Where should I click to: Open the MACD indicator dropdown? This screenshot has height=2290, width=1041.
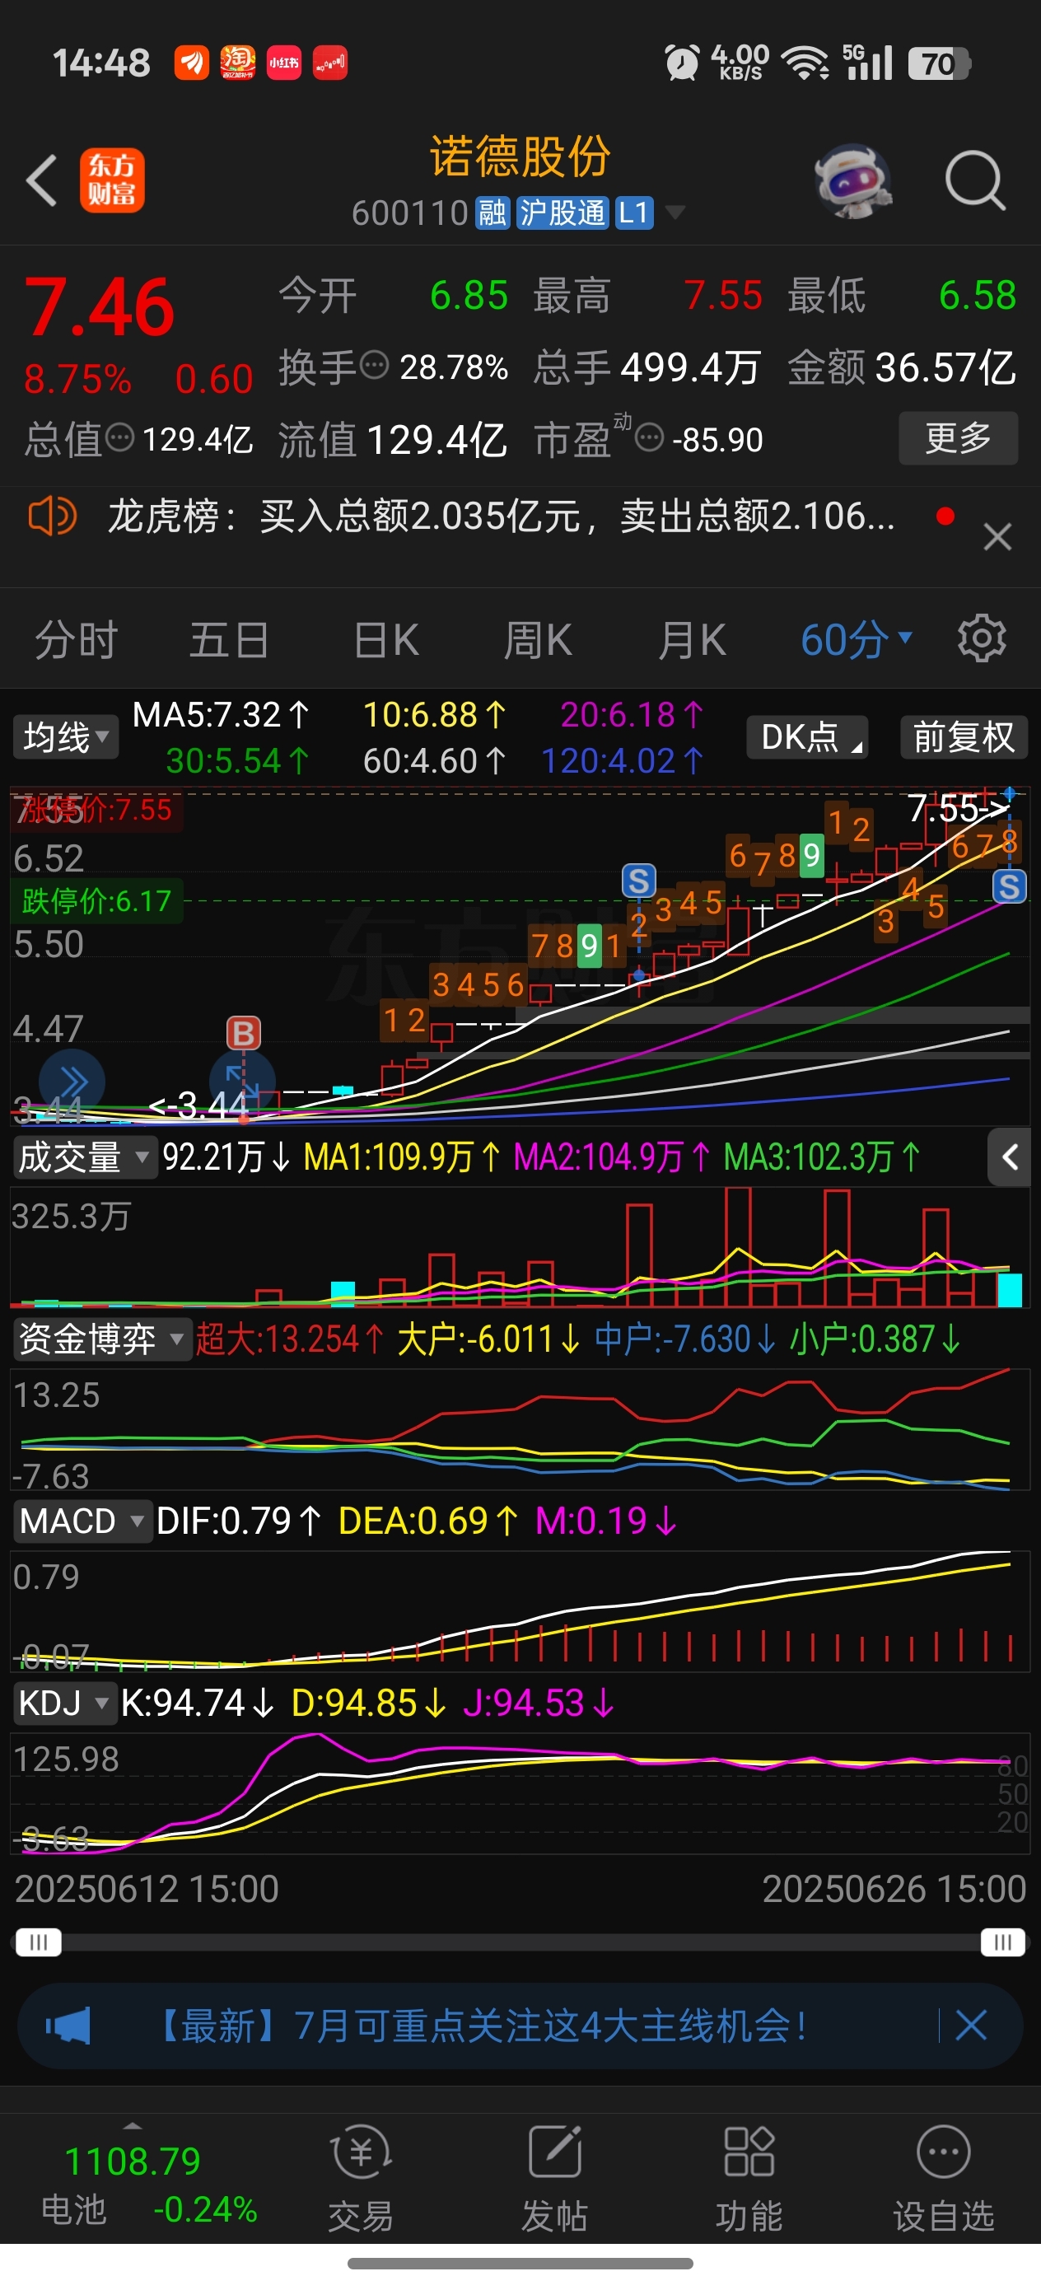click(x=82, y=1521)
